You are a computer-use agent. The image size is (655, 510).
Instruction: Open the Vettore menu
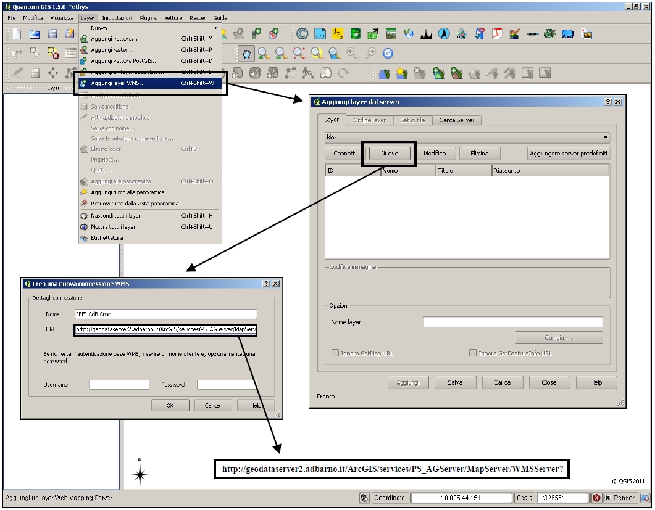click(x=173, y=17)
